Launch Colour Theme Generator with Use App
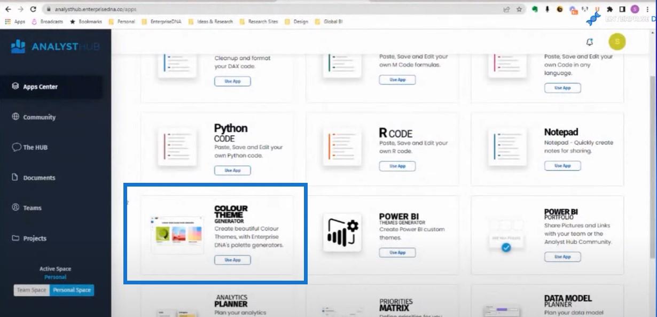This screenshot has width=657, height=317. click(232, 260)
